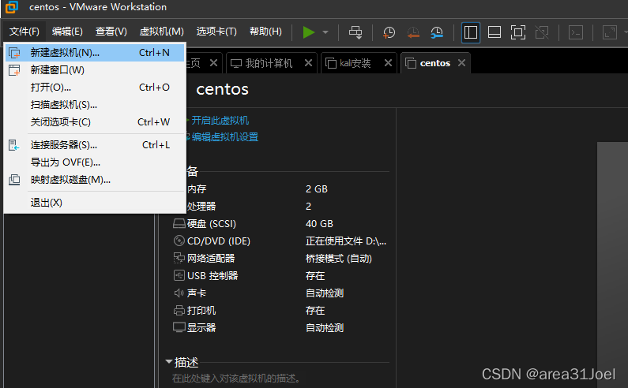The height and width of the screenshot is (388, 628).
Task: Click the revert to snapshot icon
Action: 413,32
